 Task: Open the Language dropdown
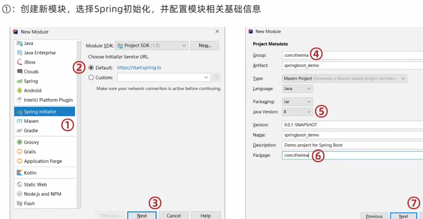[297, 89]
